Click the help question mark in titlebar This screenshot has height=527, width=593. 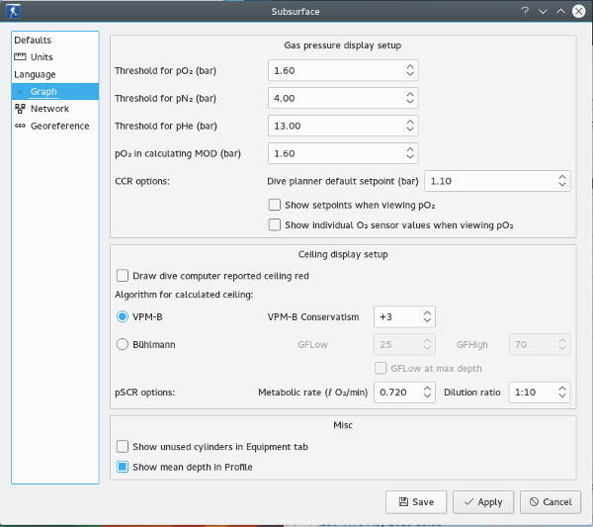(525, 11)
